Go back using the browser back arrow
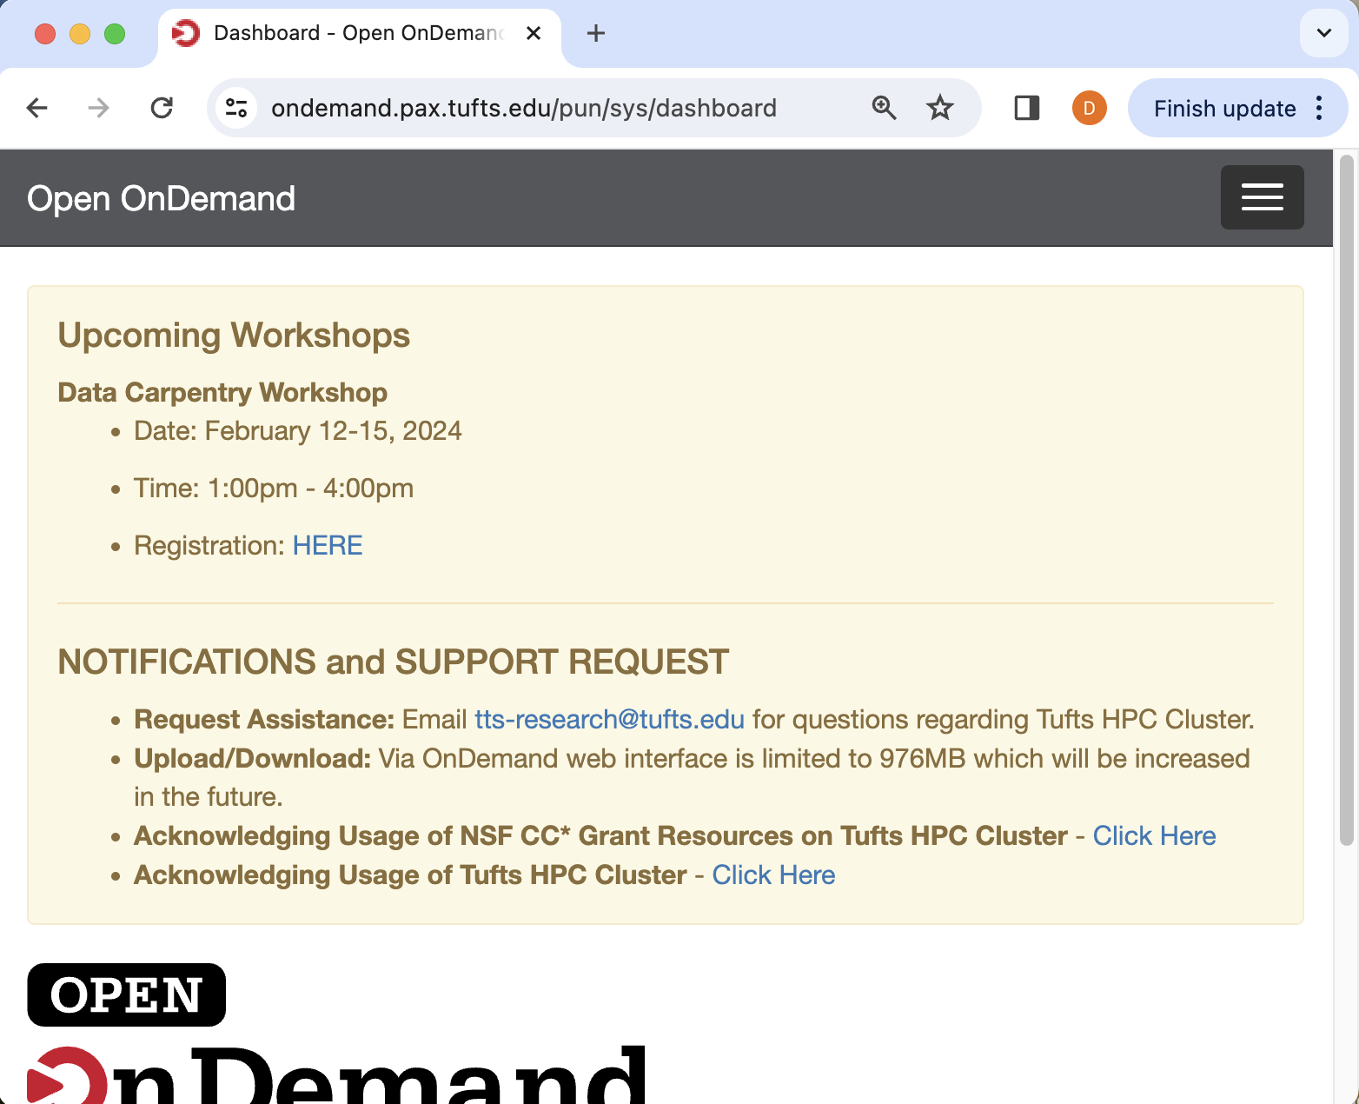The height and width of the screenshot is (1104, 1359). [x=37, y=108]
